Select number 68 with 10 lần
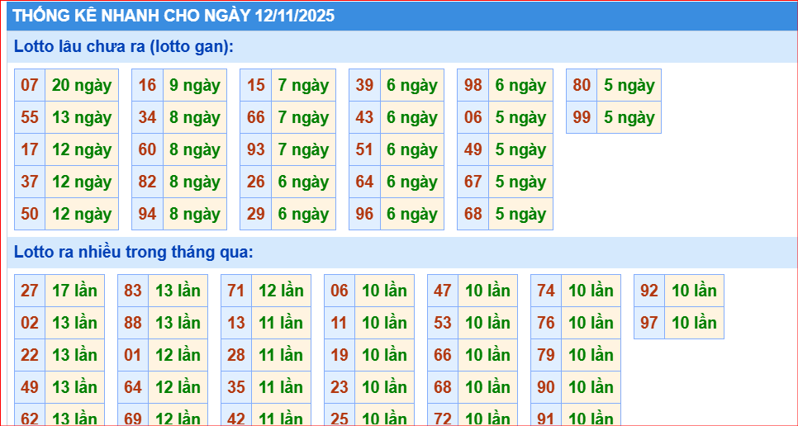 click(x=443, y=387)
